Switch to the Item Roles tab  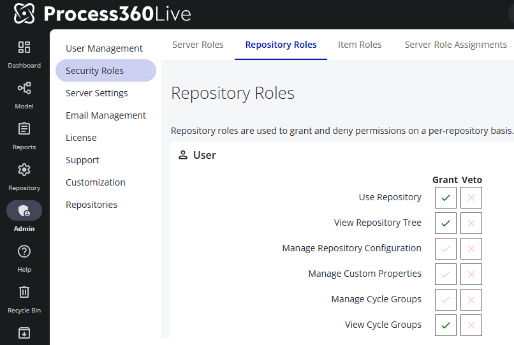(x=360, y=45)
